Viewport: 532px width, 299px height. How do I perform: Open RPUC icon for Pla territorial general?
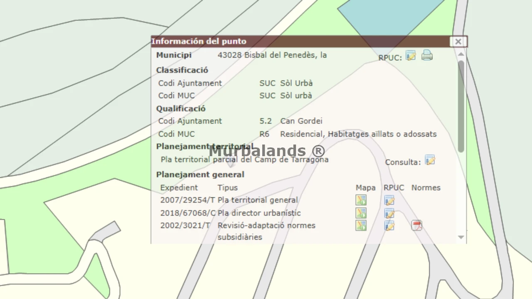pyautogui.click(x=389, y=200)
